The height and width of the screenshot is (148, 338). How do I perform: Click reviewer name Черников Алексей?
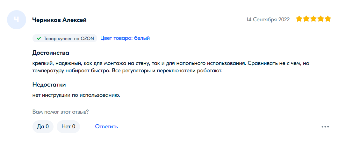tap(60, 20)
